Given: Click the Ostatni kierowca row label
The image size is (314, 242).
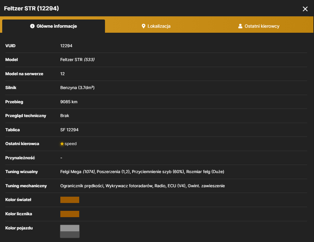Looking at the screenshot, I should point(22,144).
